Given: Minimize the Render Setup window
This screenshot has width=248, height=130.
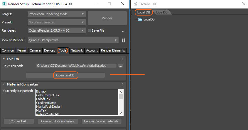Looking at the screenshot, I should click(x=96, y=4).
